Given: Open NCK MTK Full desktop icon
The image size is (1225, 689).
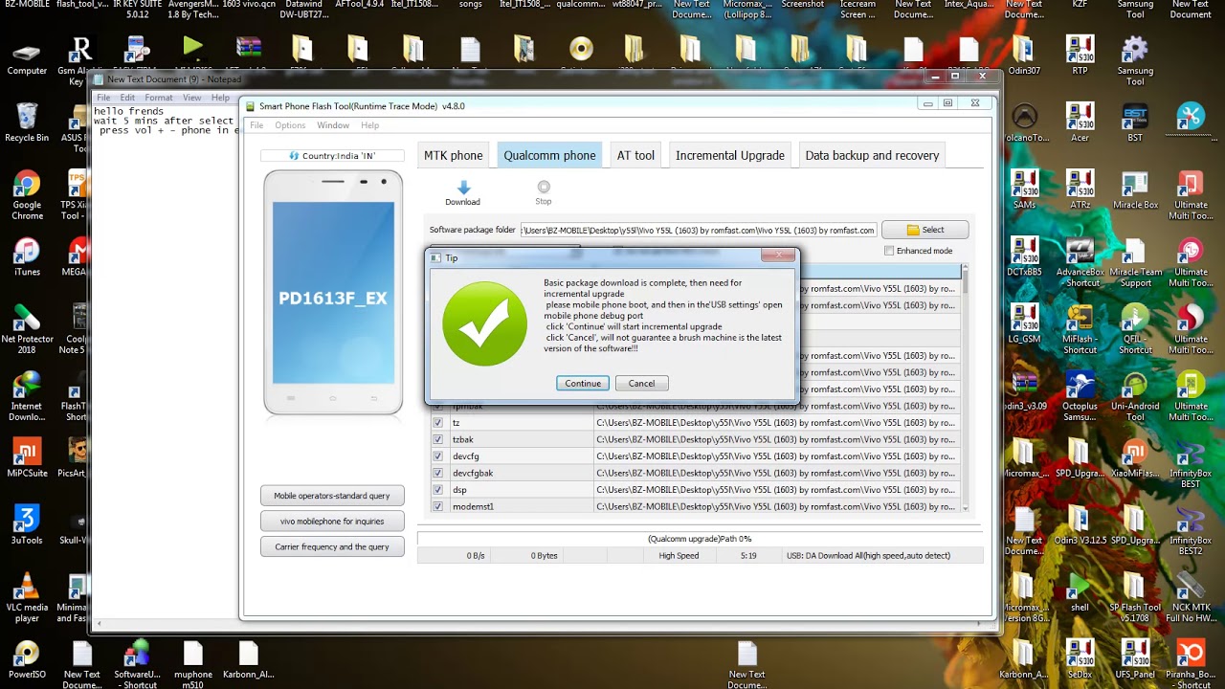Looking at the screenshot, I should pos(1191,596).
